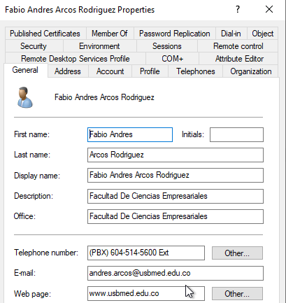286x303 pixels.
Task: Switch to the Account tab
Action: 110,71
